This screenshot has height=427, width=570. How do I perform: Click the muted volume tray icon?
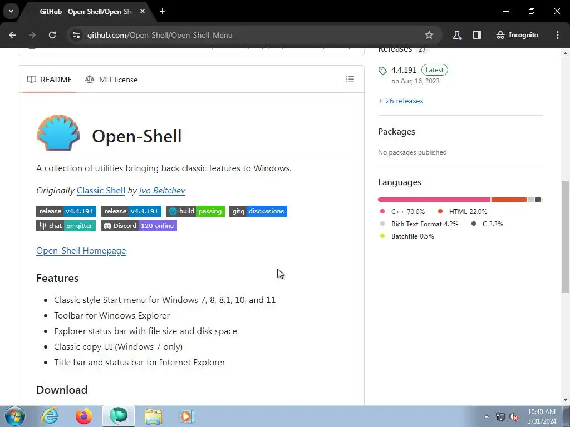click(x=514, y=416)
